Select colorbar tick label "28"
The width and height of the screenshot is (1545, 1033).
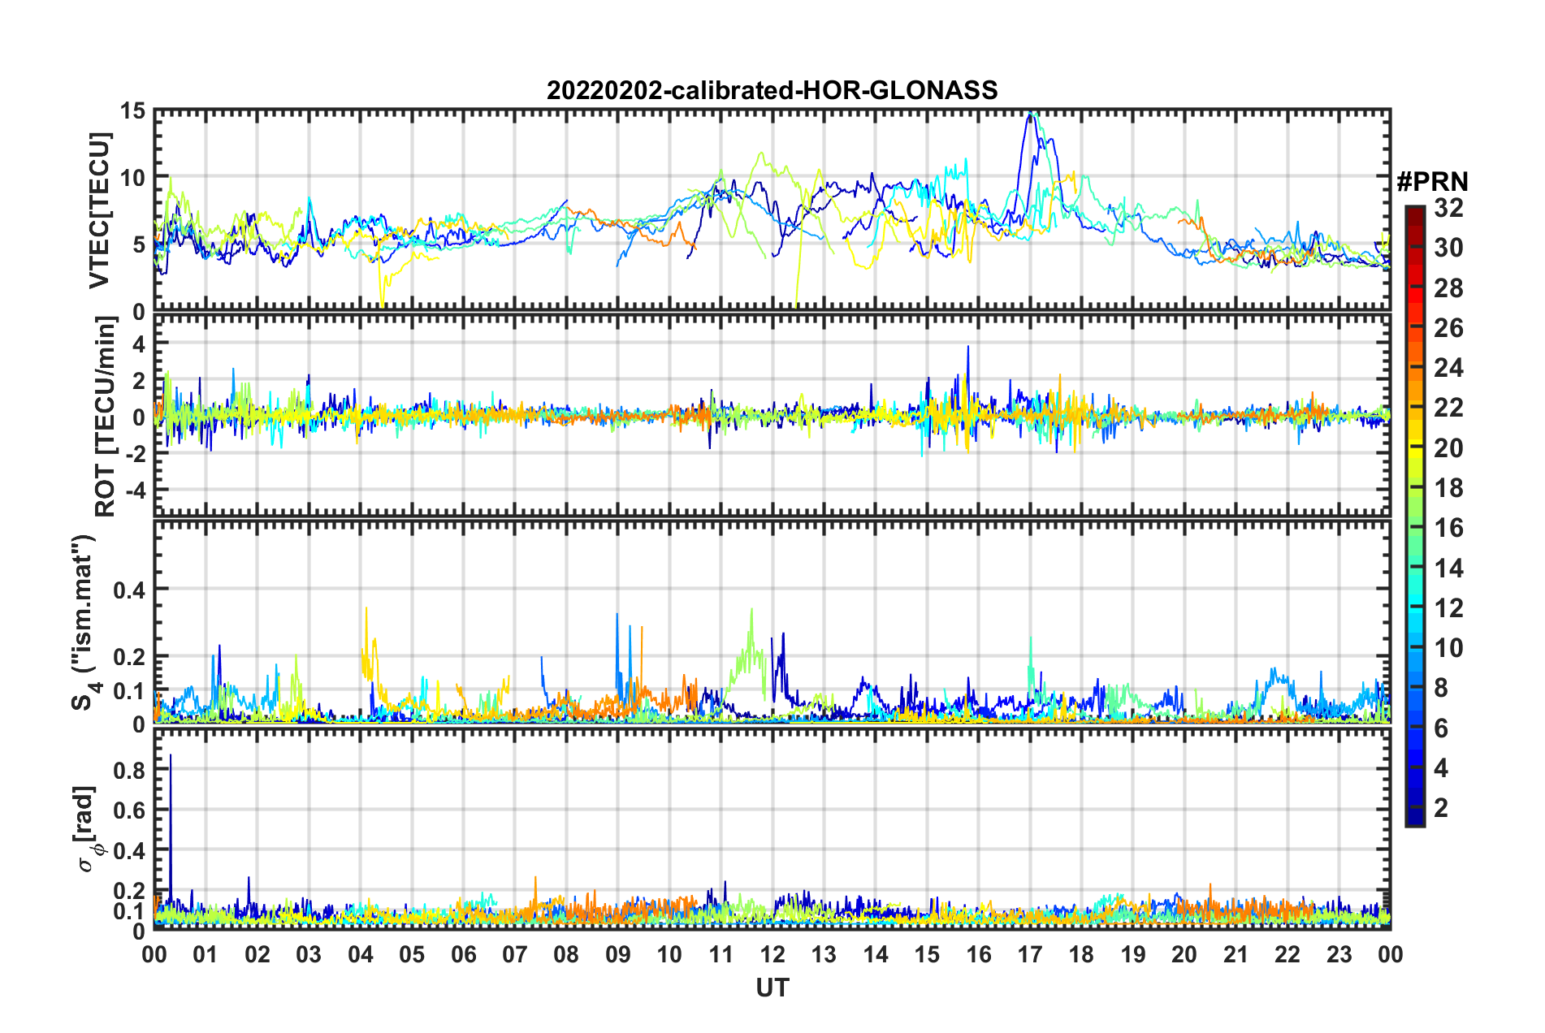coord(1448,287)
